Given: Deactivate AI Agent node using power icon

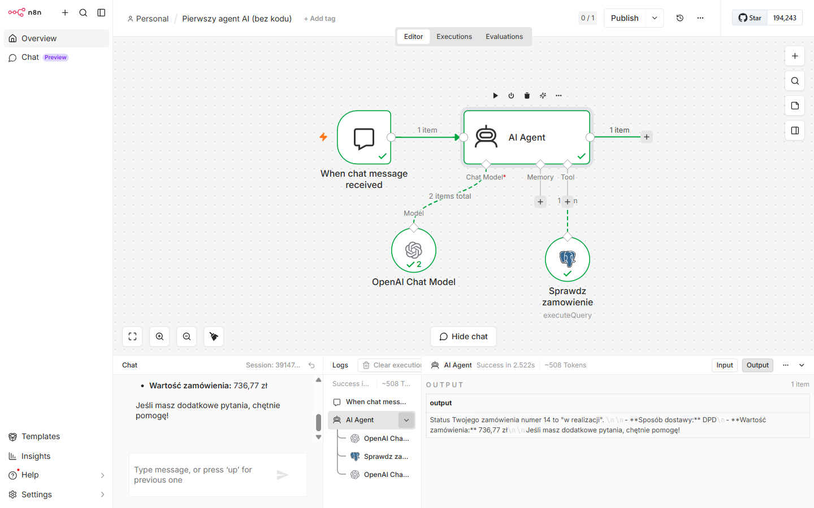Looking at the screenshot, I should tap(511, 95).
